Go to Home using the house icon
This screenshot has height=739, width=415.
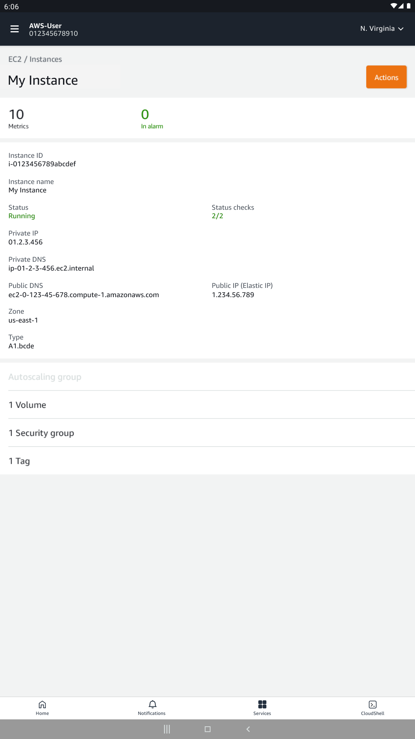(x=42, y=707)
